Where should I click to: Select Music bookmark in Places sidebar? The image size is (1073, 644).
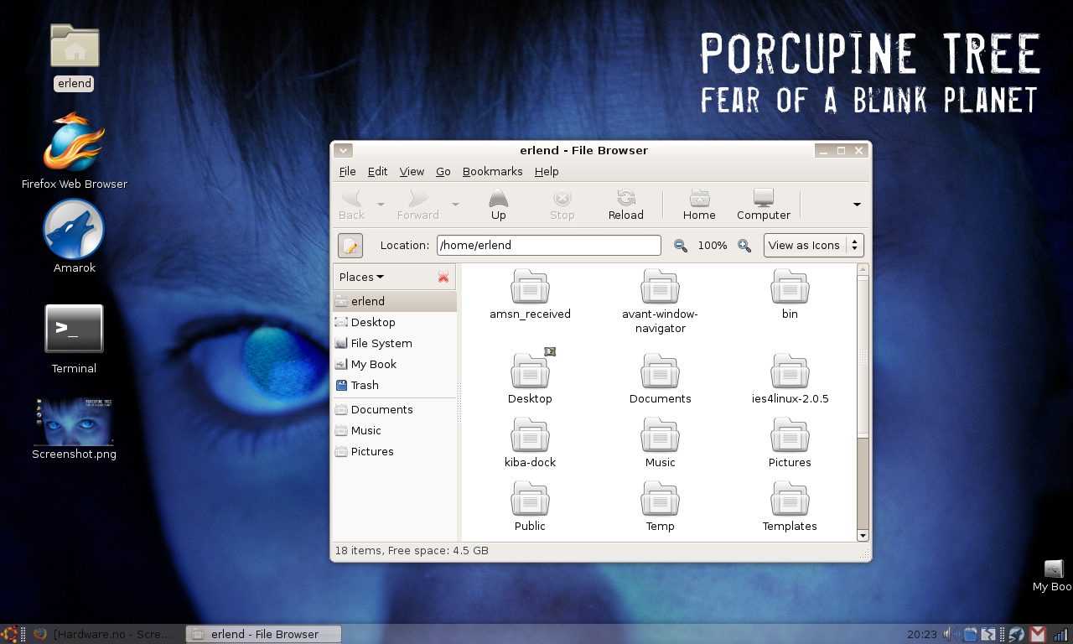[395, 431]
